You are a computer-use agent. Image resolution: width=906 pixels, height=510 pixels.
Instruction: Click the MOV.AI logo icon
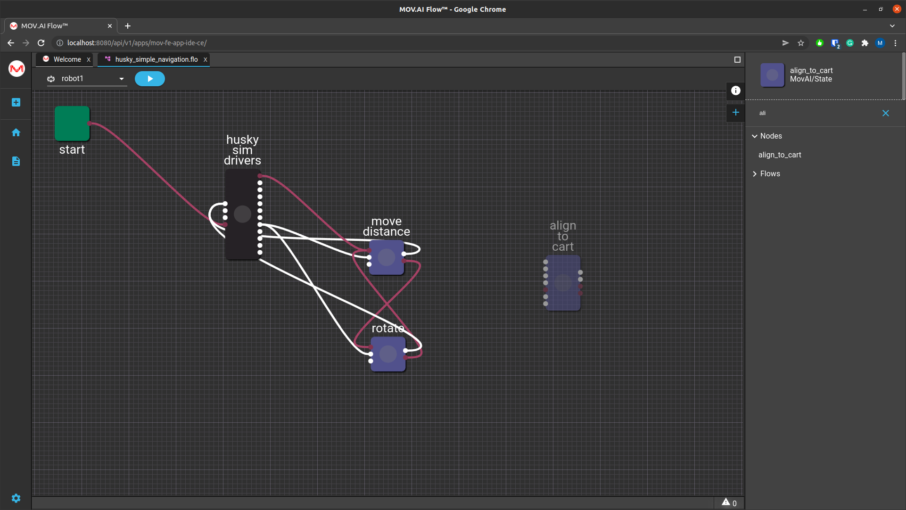click(x=16, y=69)
